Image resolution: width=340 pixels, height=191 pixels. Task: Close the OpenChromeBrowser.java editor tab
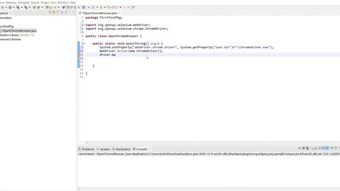pyautogui.click(x=120, y=13)
